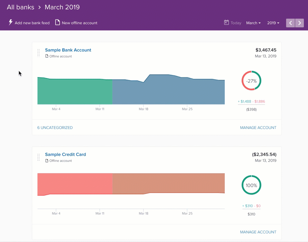The image size is (308, 242).
Task: Go to next month with right arrow
Action: coord(299,23)
